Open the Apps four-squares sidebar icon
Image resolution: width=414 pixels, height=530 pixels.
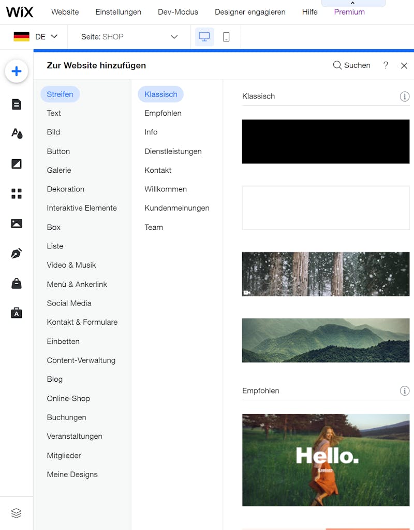pyautogui.click(x=16, y=193)
